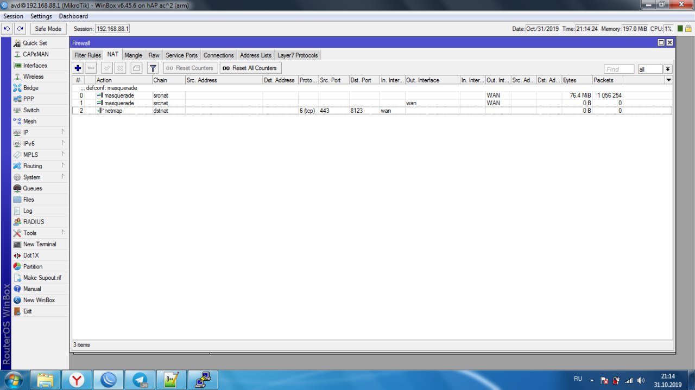Open Wireless in sidebar
This screenshot has height=390, width=695.
pos(41,76)
